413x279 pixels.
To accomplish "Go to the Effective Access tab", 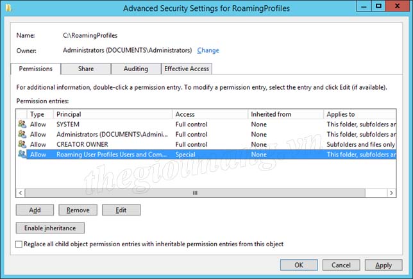I will [187, 69].
